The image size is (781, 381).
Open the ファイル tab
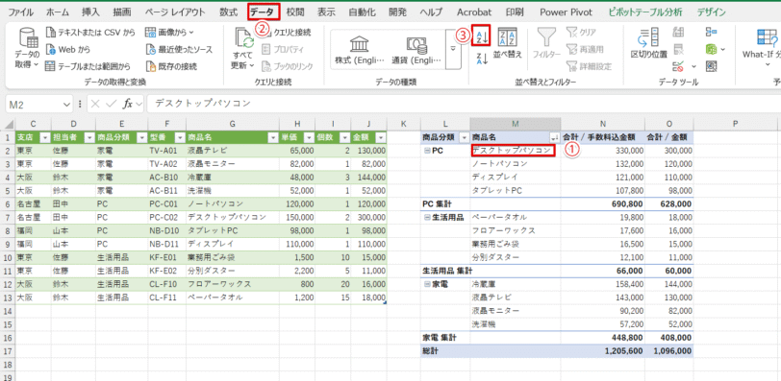click(x=21, y=12)
